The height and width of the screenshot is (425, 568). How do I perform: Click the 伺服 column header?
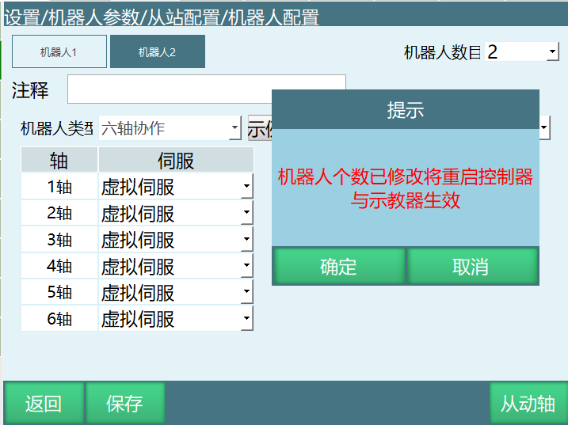[x=176, y=161]
